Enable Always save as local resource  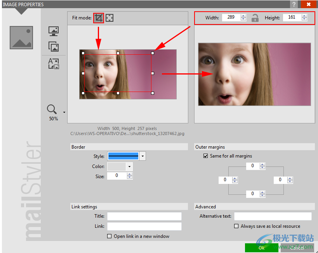(x=236, y=226)
